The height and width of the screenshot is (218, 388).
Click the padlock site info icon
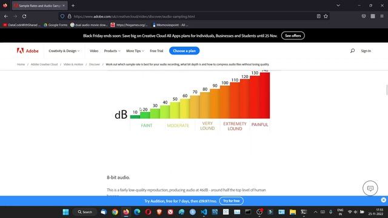tap(70, 16)
